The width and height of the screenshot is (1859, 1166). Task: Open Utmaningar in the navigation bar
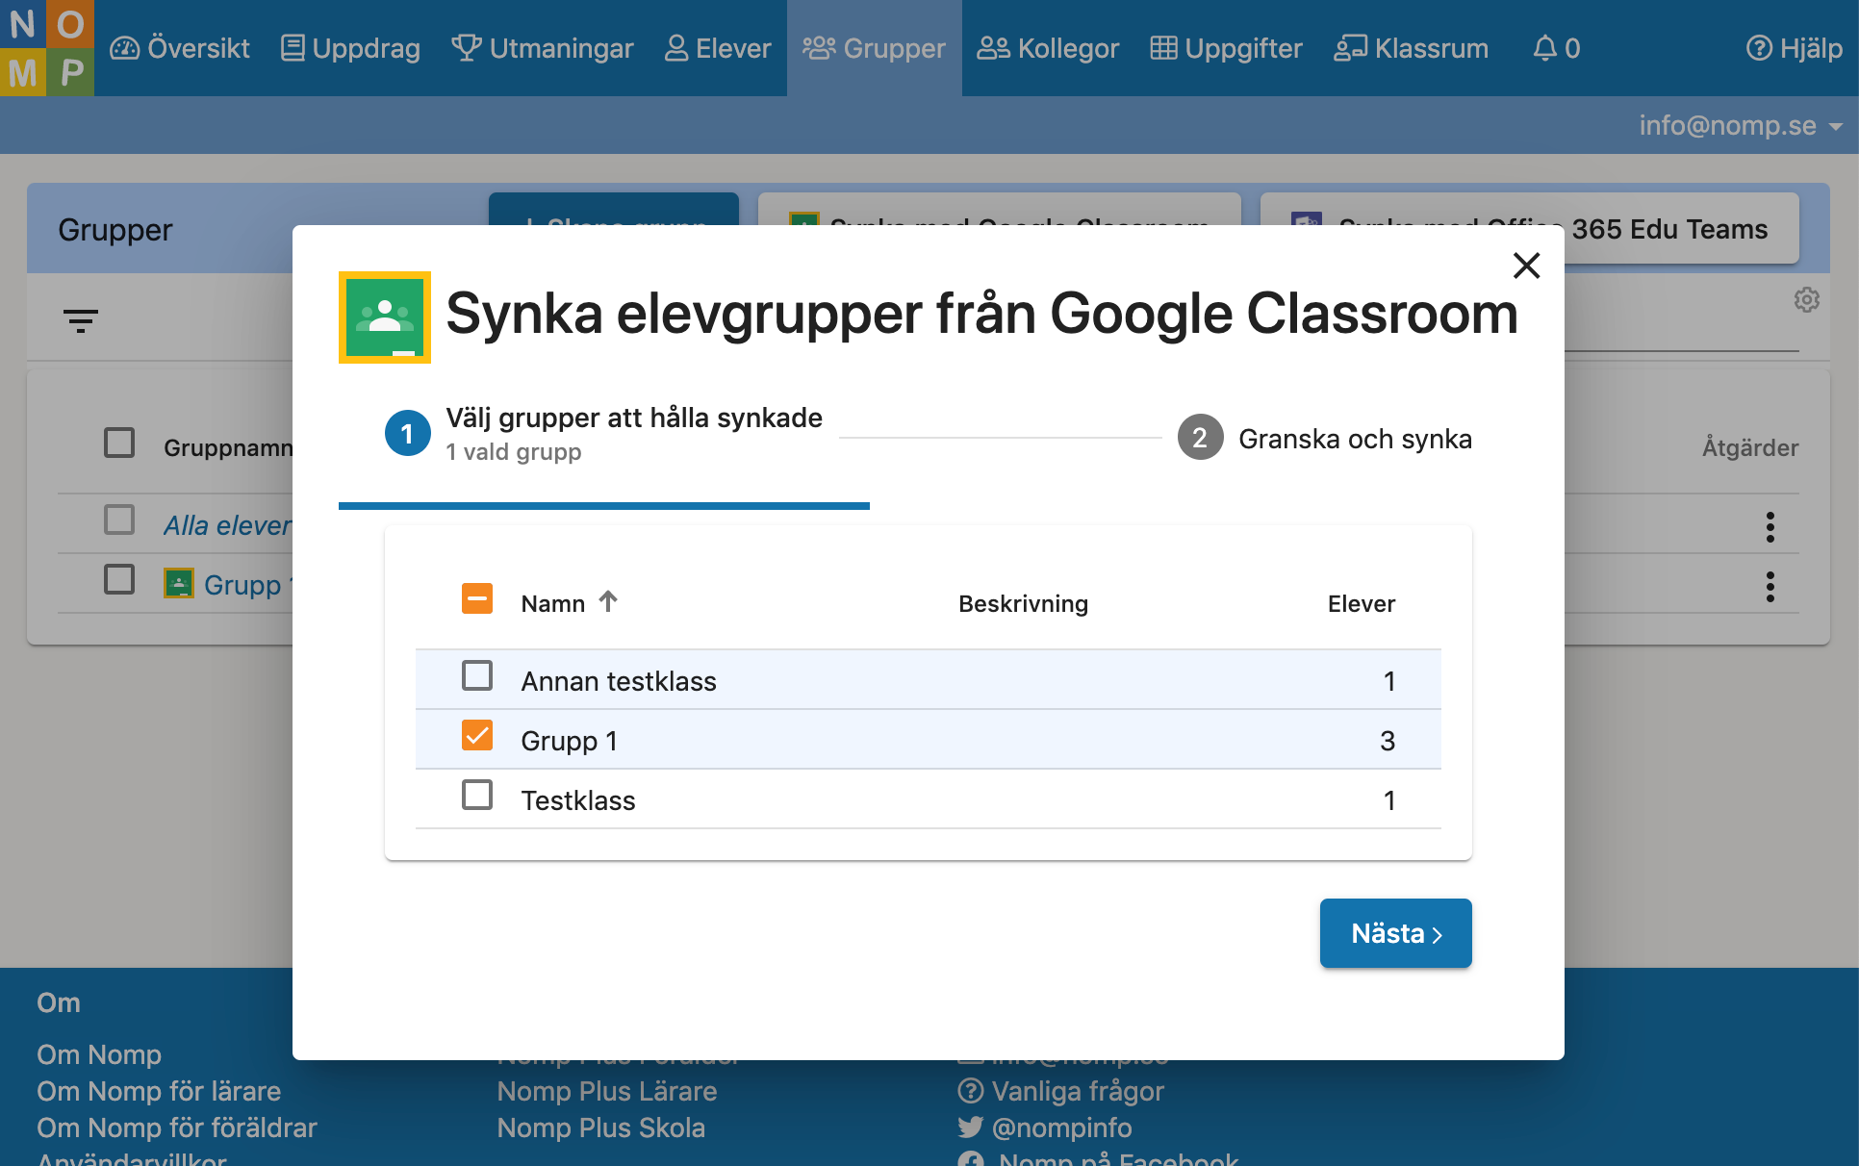543,48
